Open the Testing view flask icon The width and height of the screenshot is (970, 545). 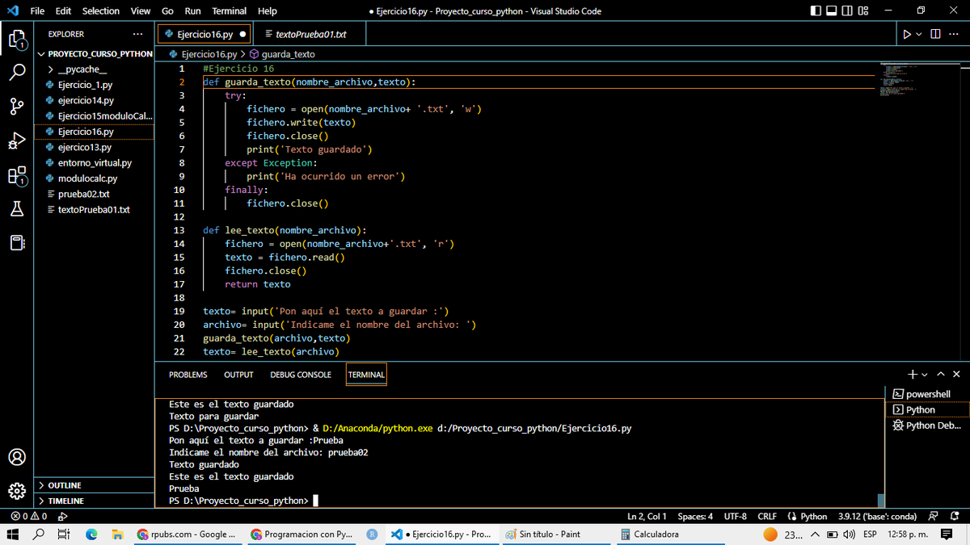tap(17, 208)
